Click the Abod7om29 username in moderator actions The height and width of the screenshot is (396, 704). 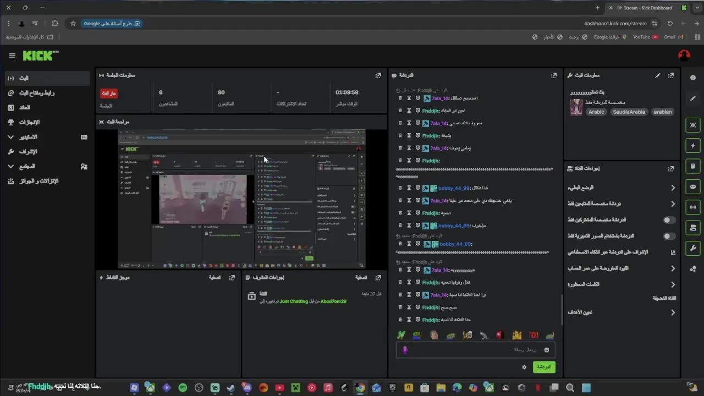pyautogui.click(x=333, y=301)
